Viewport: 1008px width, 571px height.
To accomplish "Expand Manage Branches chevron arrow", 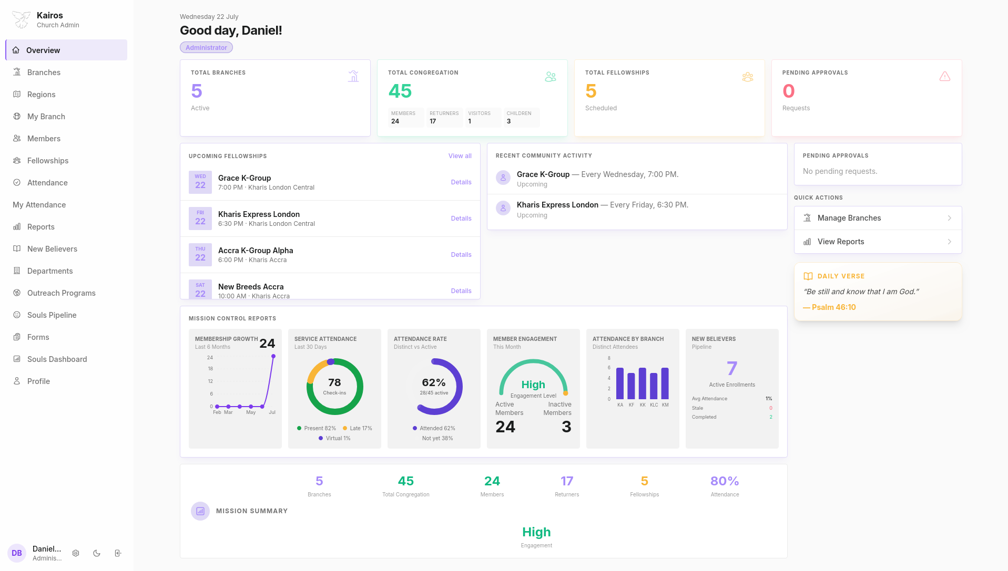I will coord(950,218).
